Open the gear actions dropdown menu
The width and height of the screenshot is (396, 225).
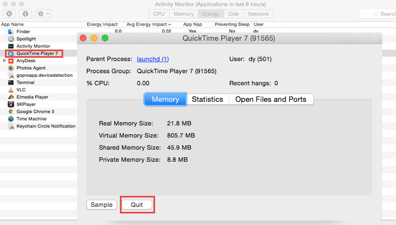43,13
